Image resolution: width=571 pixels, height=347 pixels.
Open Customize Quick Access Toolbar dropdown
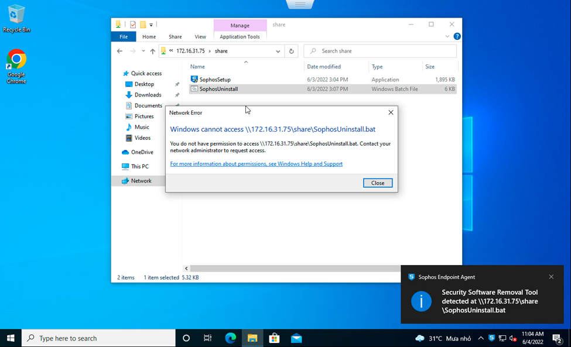(x=151, y=25)
